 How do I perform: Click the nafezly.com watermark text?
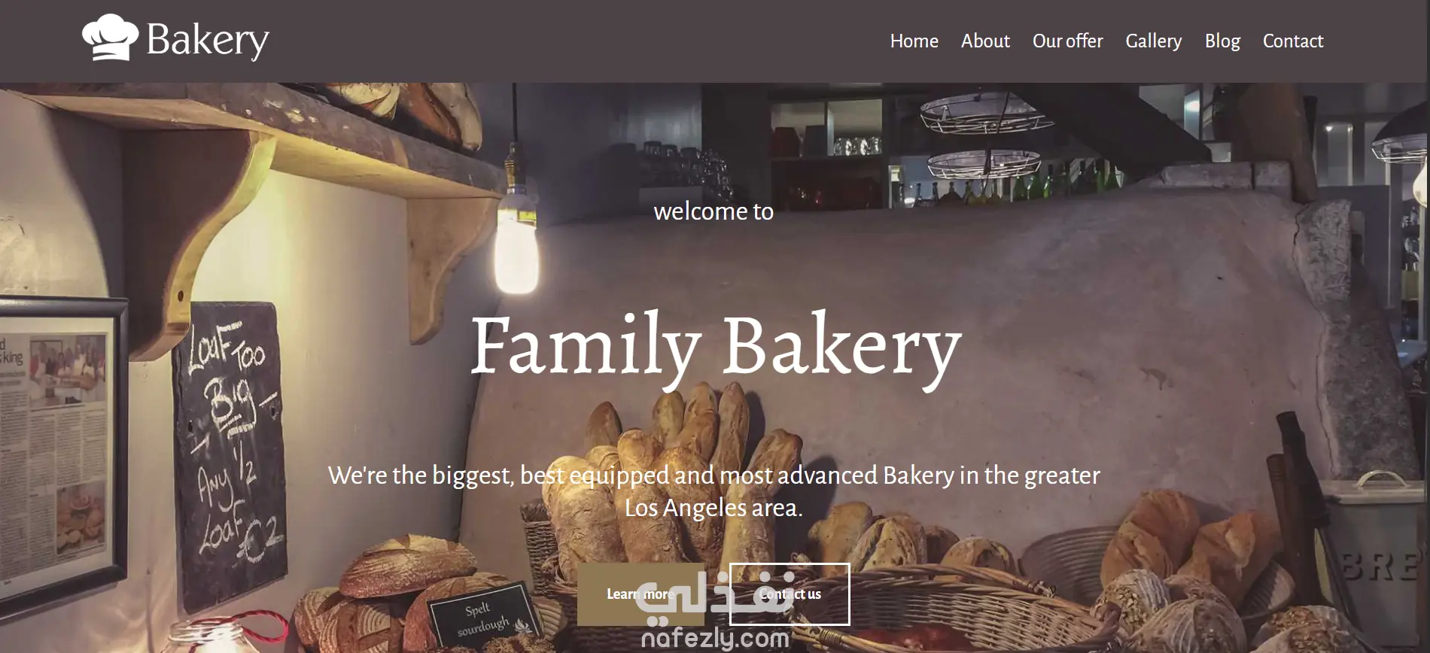pyautogui.click(x=715, y=640)
